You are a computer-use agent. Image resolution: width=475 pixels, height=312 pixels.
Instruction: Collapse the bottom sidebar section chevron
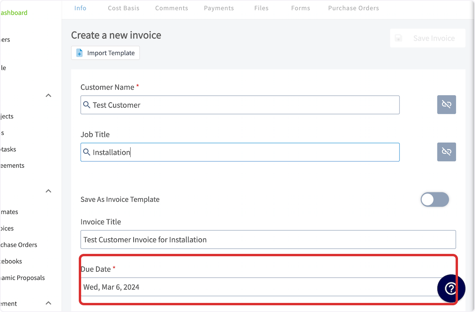pos(49,303)
